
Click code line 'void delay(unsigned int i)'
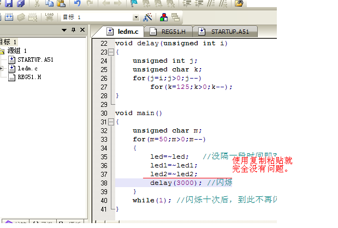[171, 43]
